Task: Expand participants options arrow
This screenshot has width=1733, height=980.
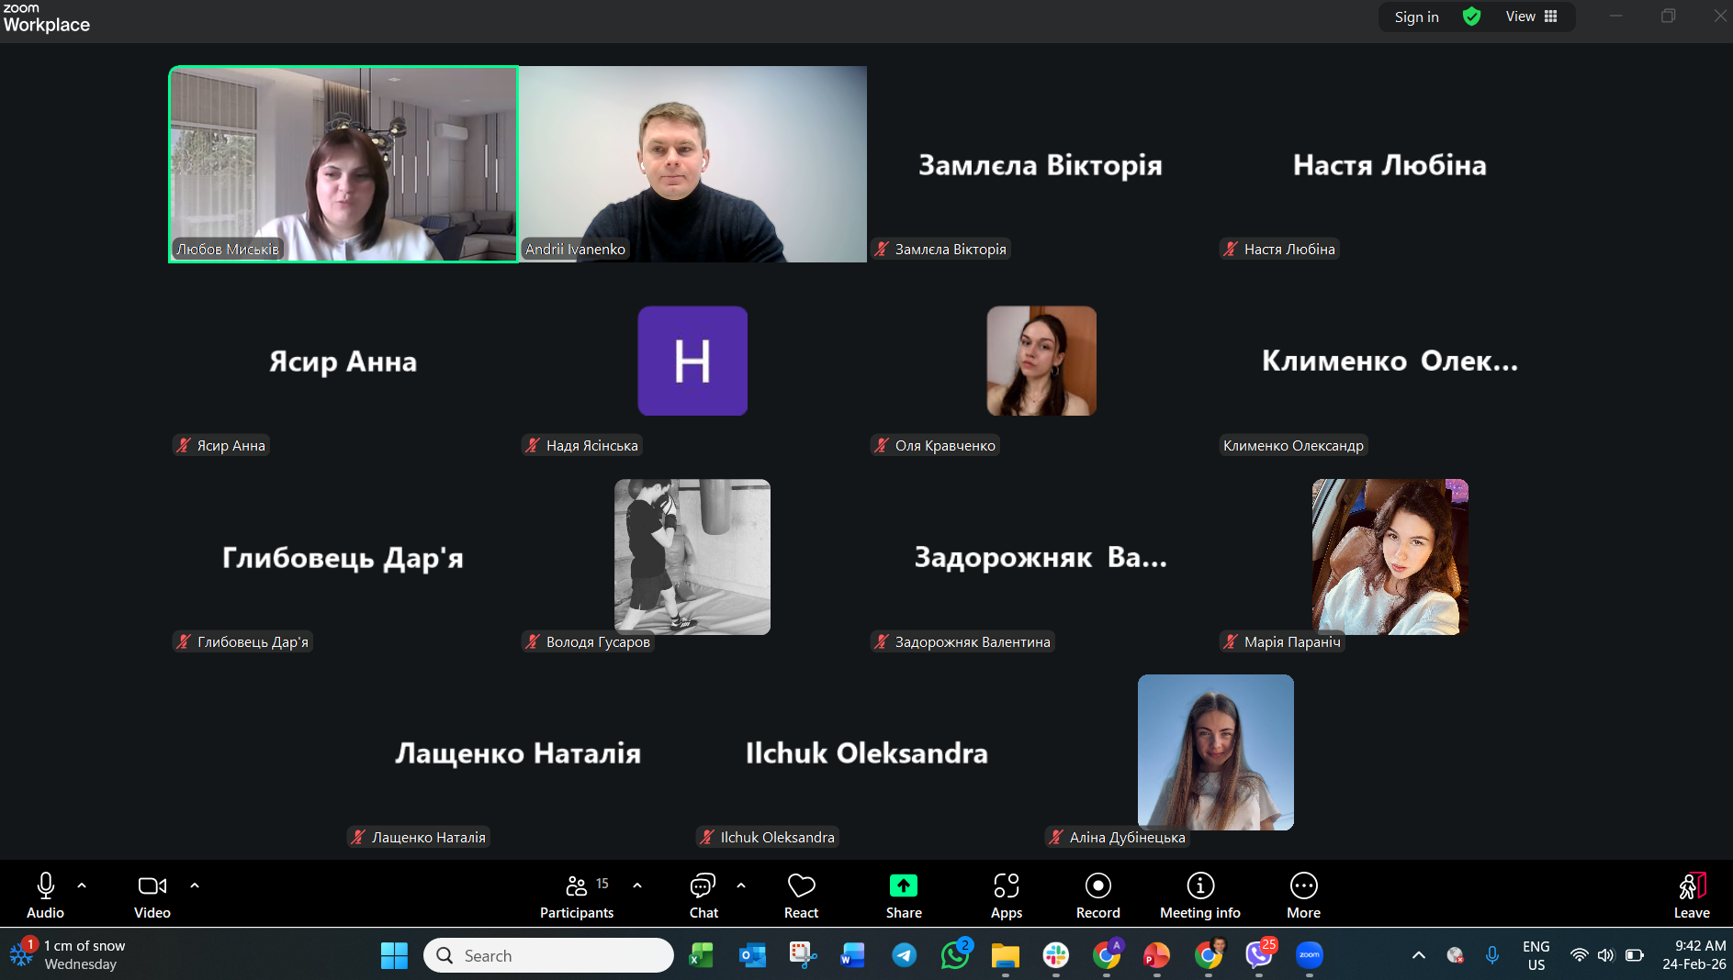Action: point(637,885)
